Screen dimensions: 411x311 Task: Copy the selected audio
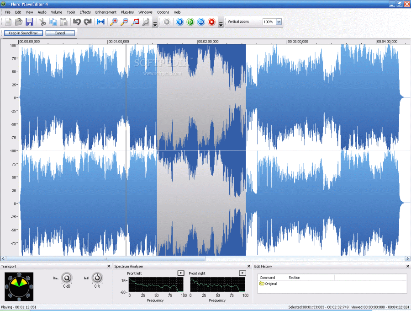53,22
